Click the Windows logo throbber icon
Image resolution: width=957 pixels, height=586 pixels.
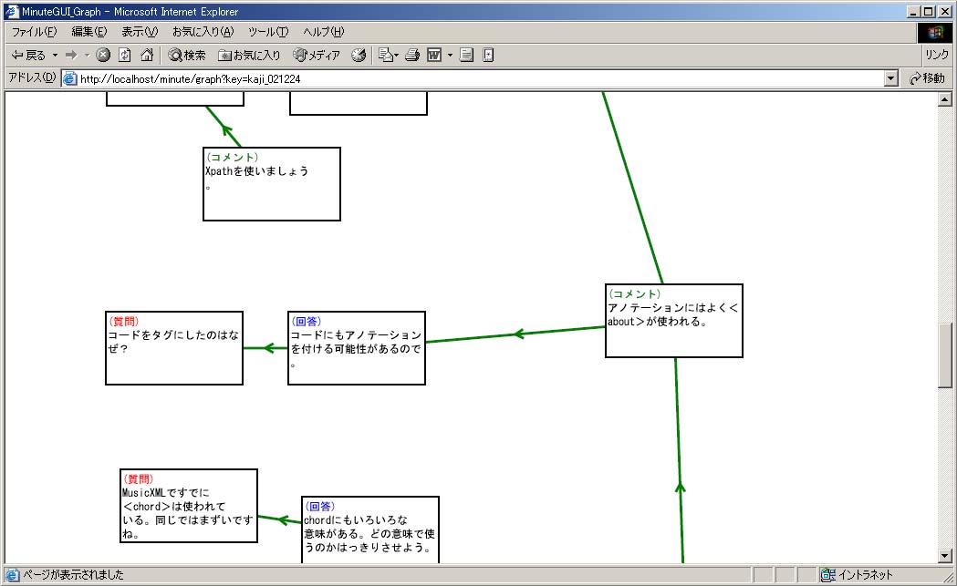click(935, 32)
